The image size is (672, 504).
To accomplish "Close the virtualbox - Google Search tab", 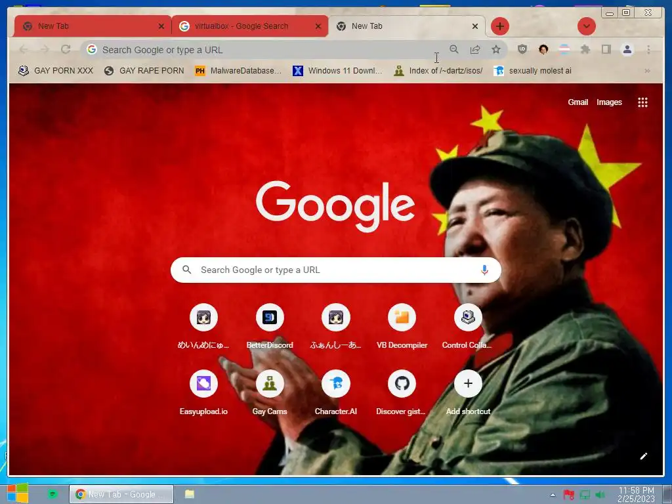I will (x=318, y=26).
